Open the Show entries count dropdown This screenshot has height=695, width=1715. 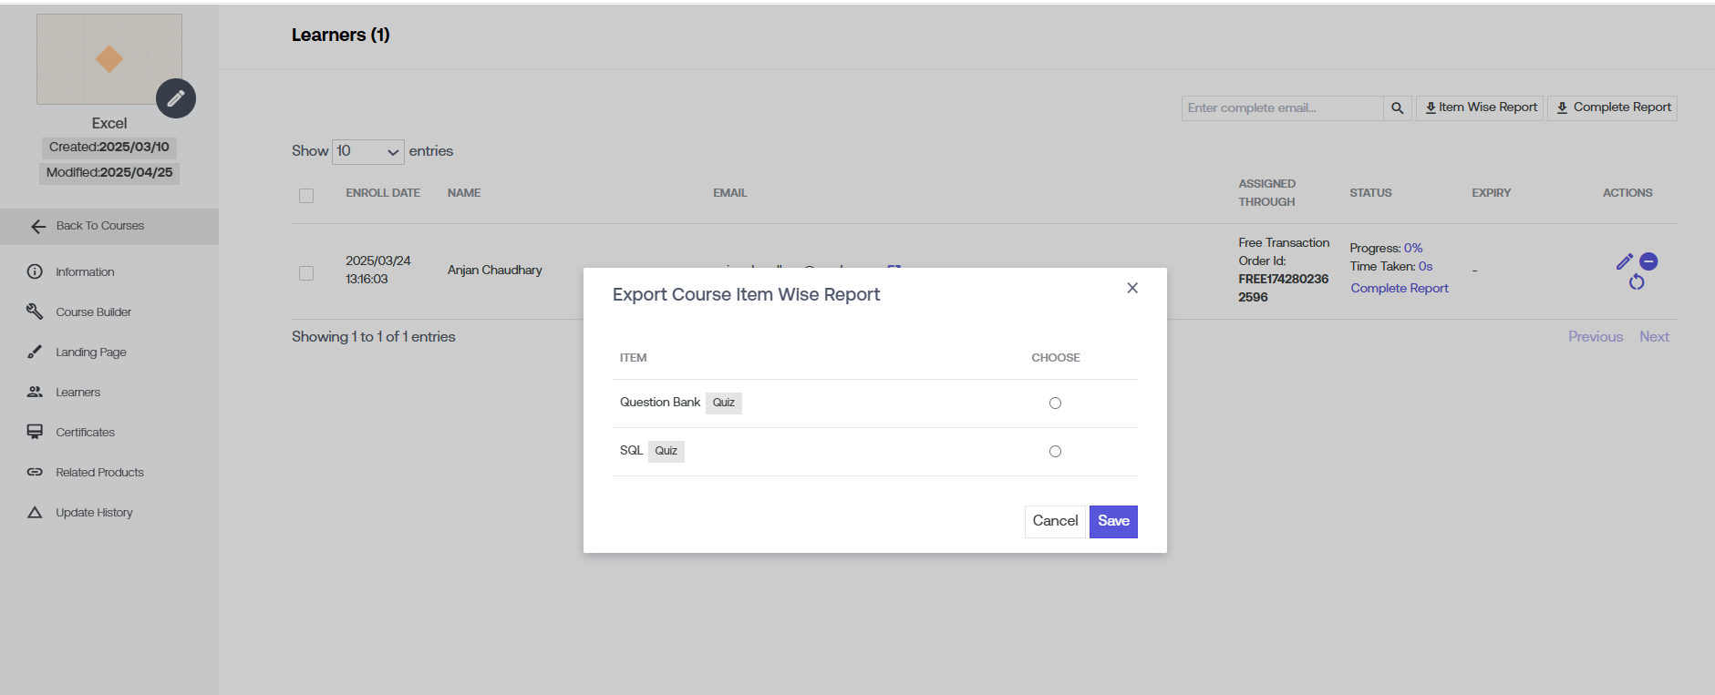pyautogui.click(x=368, y=151)
